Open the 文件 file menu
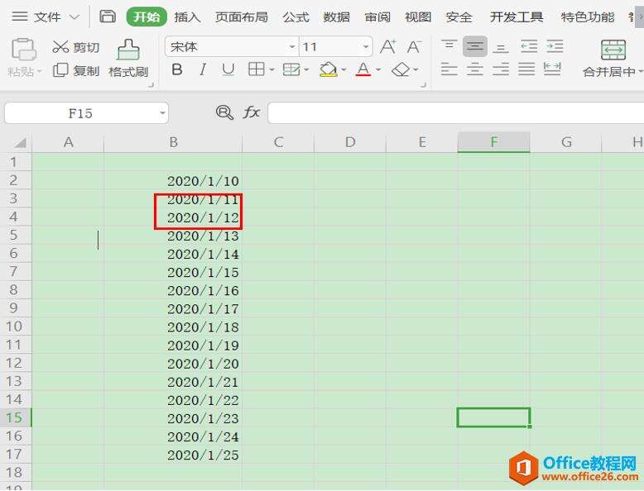The width and height of the screenshot is (644, 491). coord(46,17)
